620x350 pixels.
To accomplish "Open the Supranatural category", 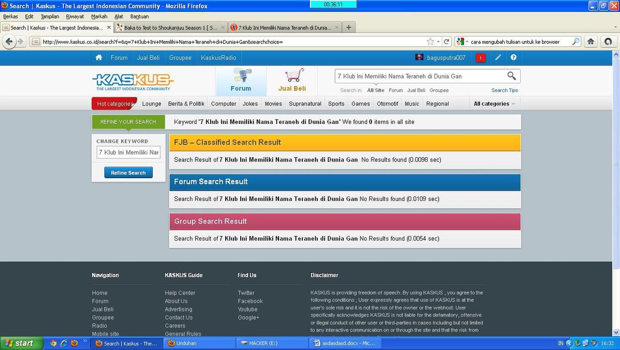I will coord(305,104).
